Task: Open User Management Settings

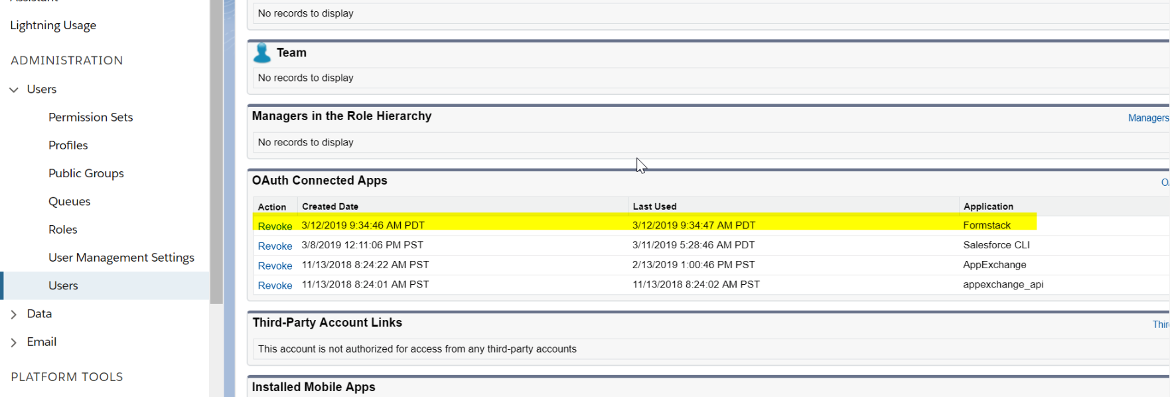Action: (121, 258)
